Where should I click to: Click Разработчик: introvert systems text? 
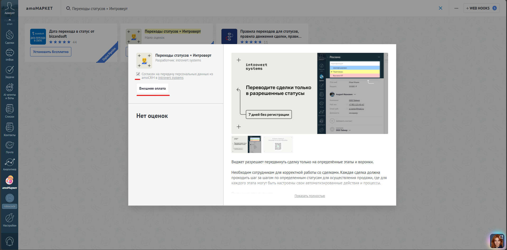click(178, 60)
